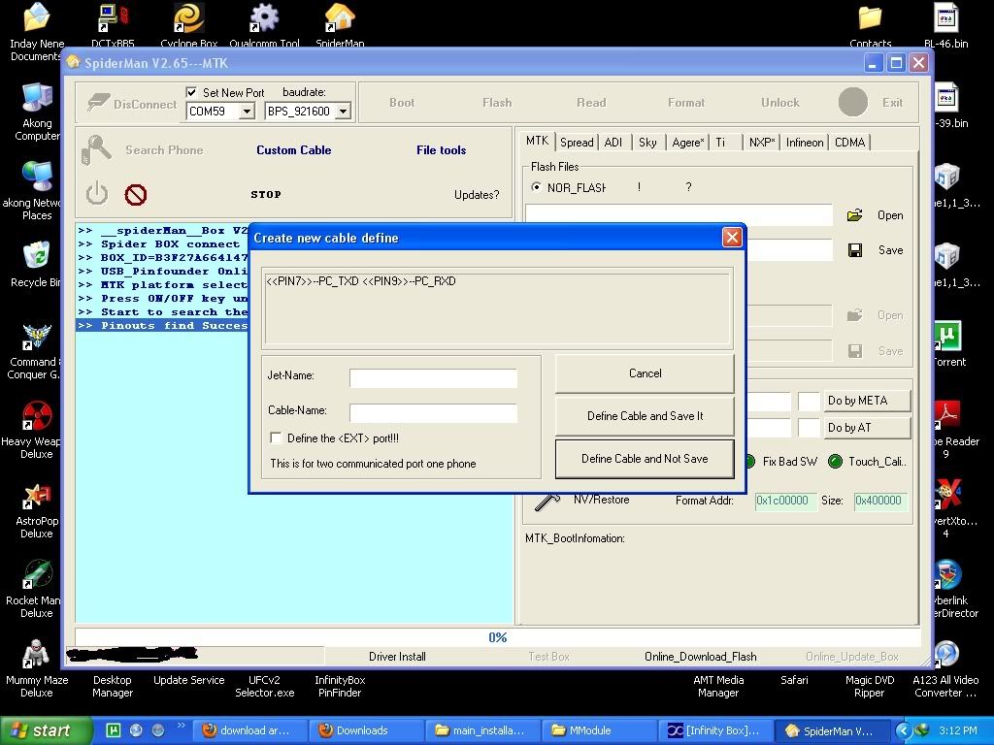The height and width of the screenshot is (745, 994).
Task: Click the power button icon in SpiderMan
Action: click(97, 193)
